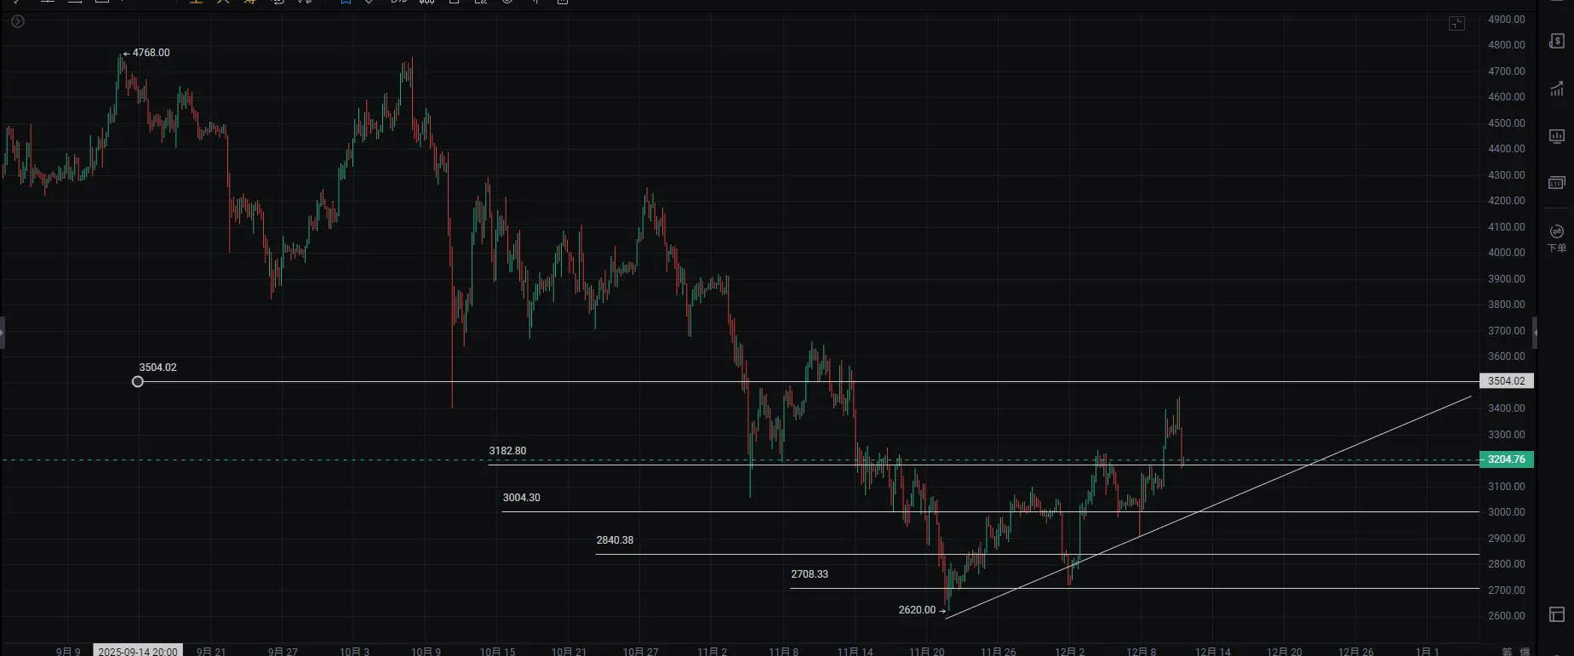
Task: Open the rising bar chart icon in the sidebar
Action: 1556,88
